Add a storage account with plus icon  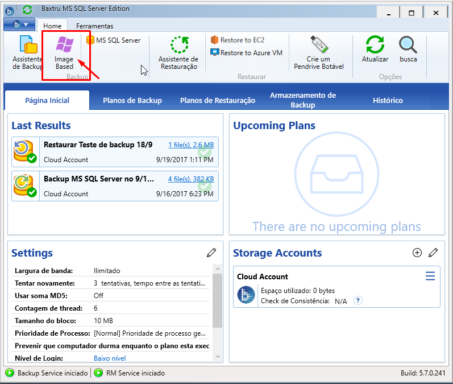coord(417,253)
